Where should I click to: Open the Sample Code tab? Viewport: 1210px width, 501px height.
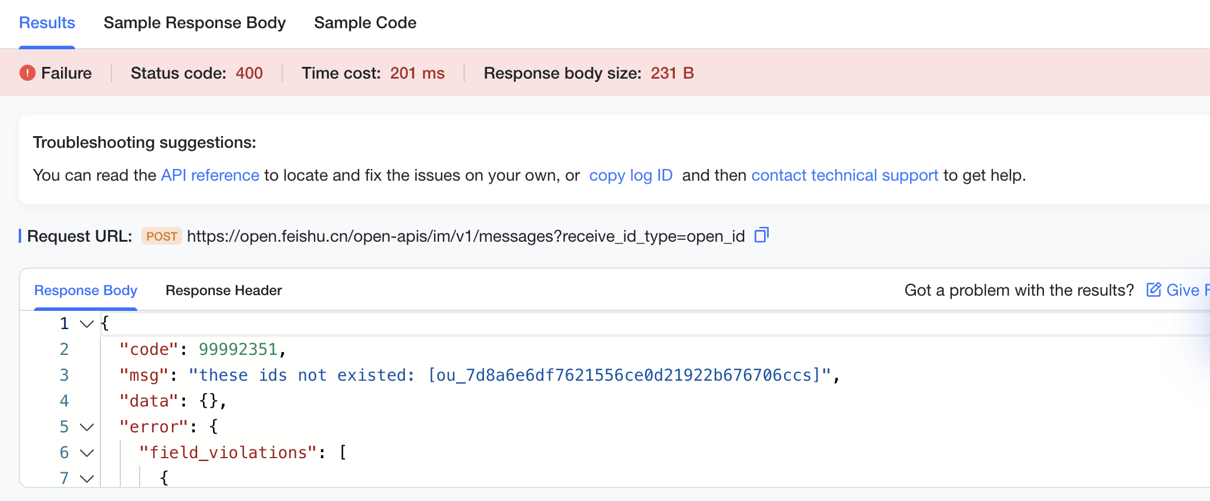(x=365, y=23)
